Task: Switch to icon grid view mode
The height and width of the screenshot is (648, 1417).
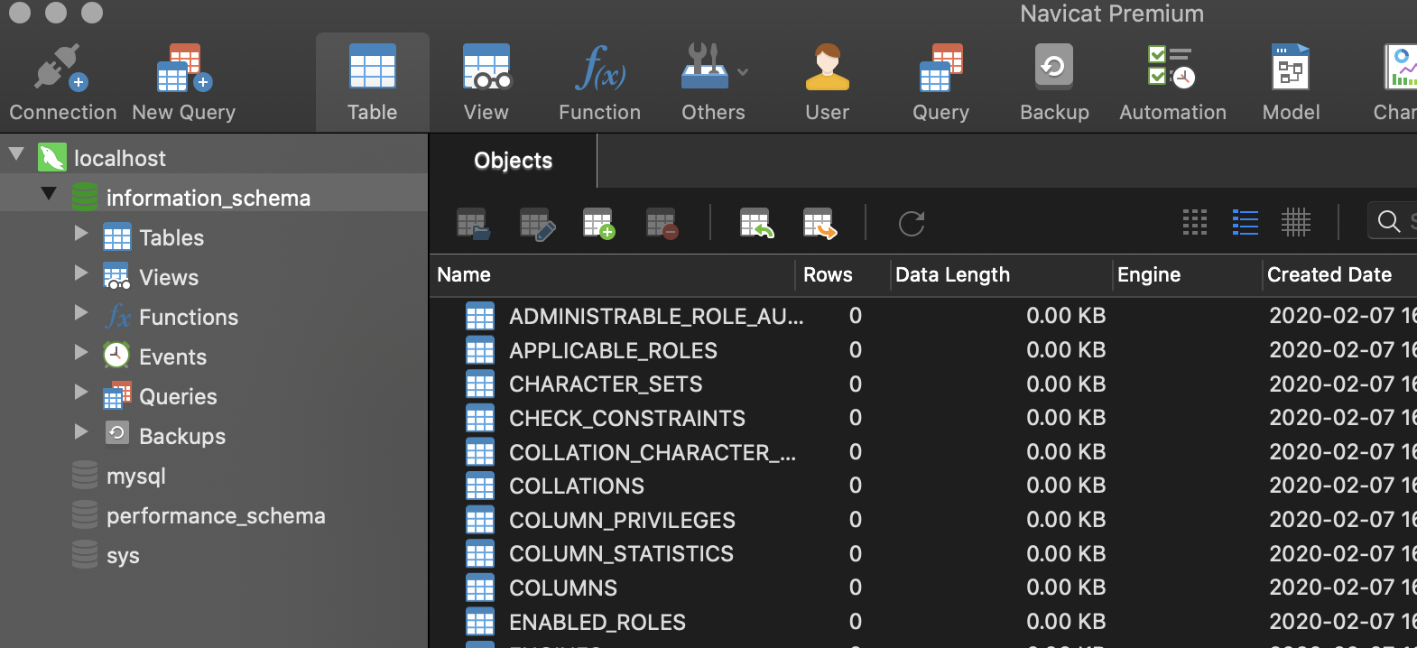Action: point(1195,222)
